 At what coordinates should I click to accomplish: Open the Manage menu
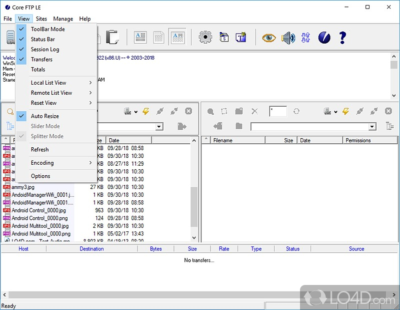(x=63, y=19)
